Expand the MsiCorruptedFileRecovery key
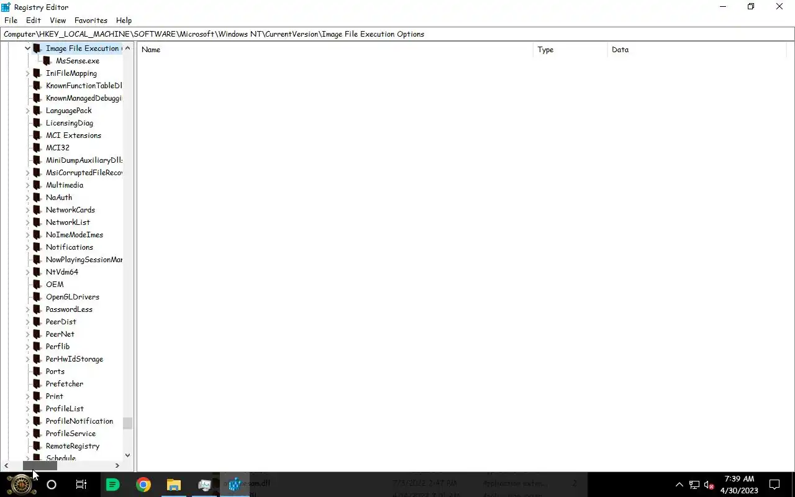Image resolution: width=795 pixels, height=497 pixels. (x=27, y=173)
